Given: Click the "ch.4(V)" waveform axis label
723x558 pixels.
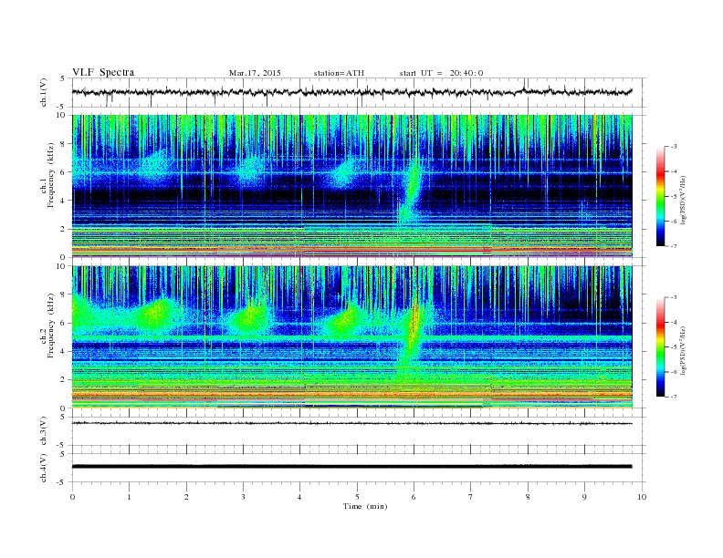Looking at the screenshot, I should (44, 468).
